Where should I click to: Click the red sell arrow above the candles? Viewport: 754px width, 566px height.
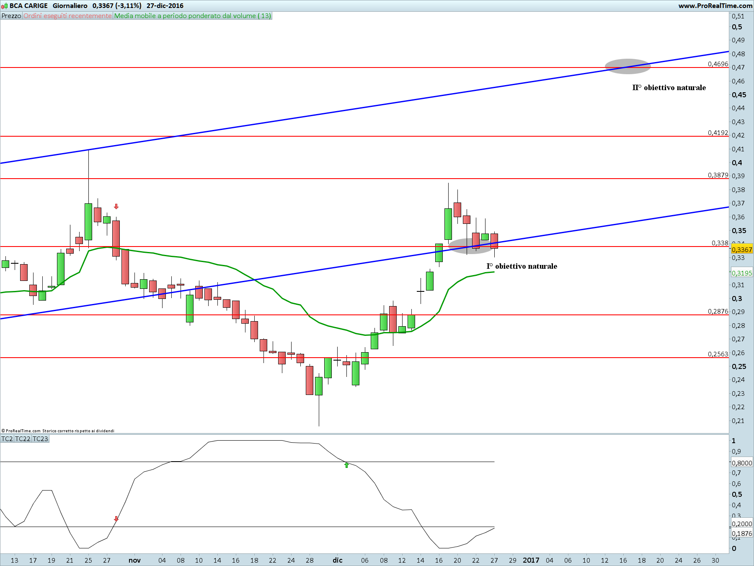116,207
